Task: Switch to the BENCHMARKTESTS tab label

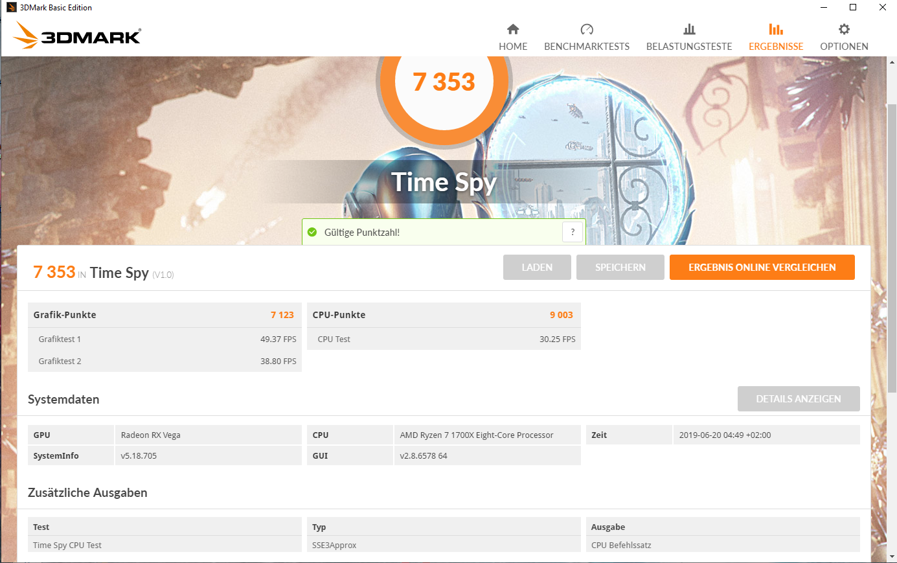Action: coord(587,47)
